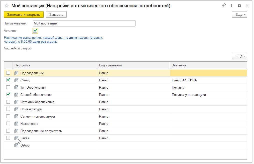Click filter icon beside Номенклатура row
This screenshot has width=254, height=164.
pos(16,109)
